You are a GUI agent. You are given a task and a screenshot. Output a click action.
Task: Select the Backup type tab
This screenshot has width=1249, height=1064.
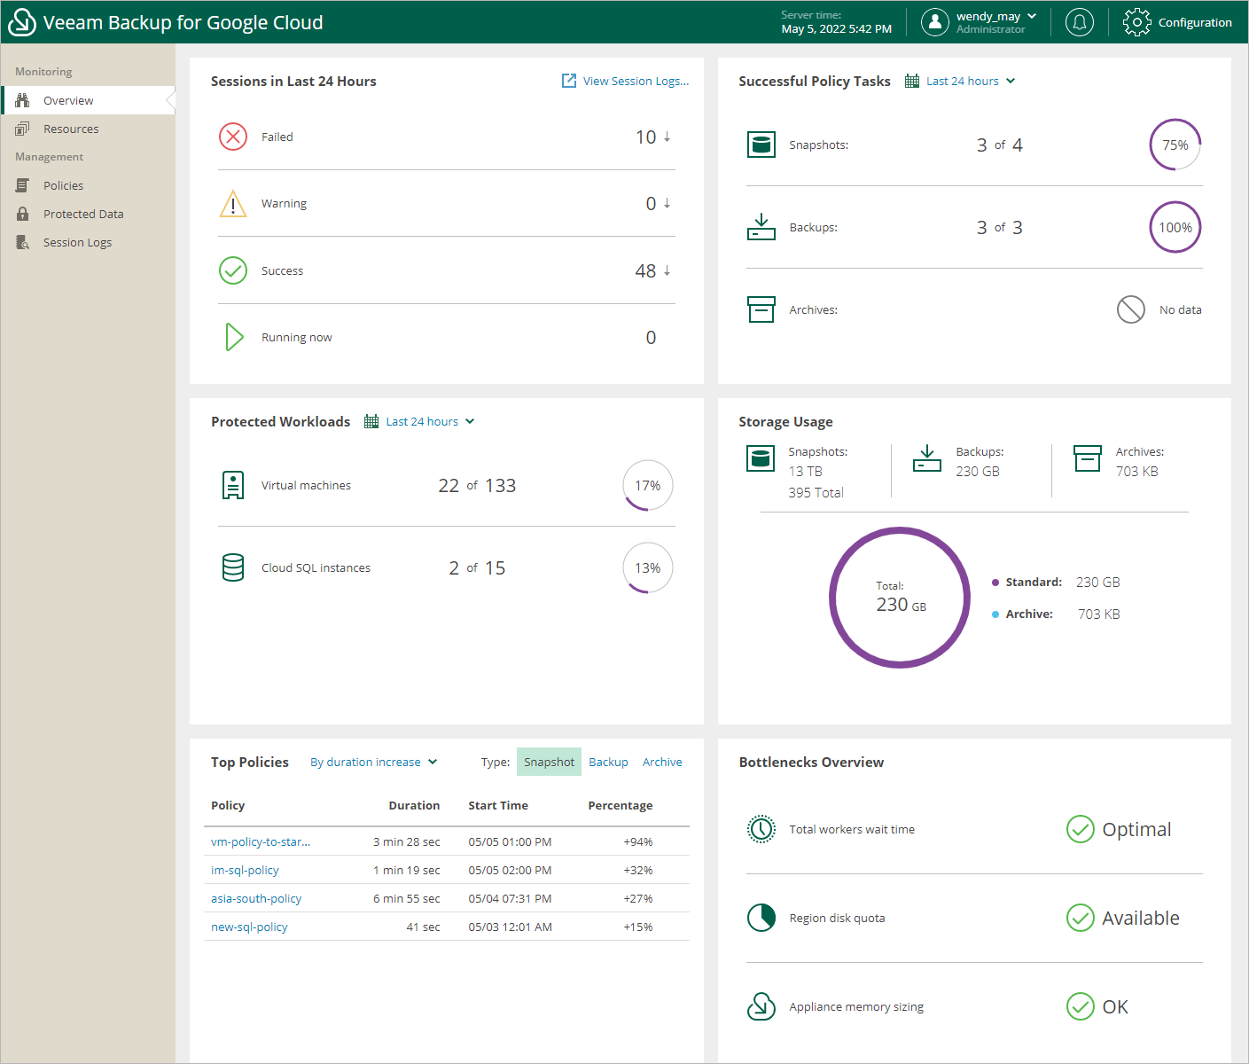pyautogui.click(x=608, y=762)
